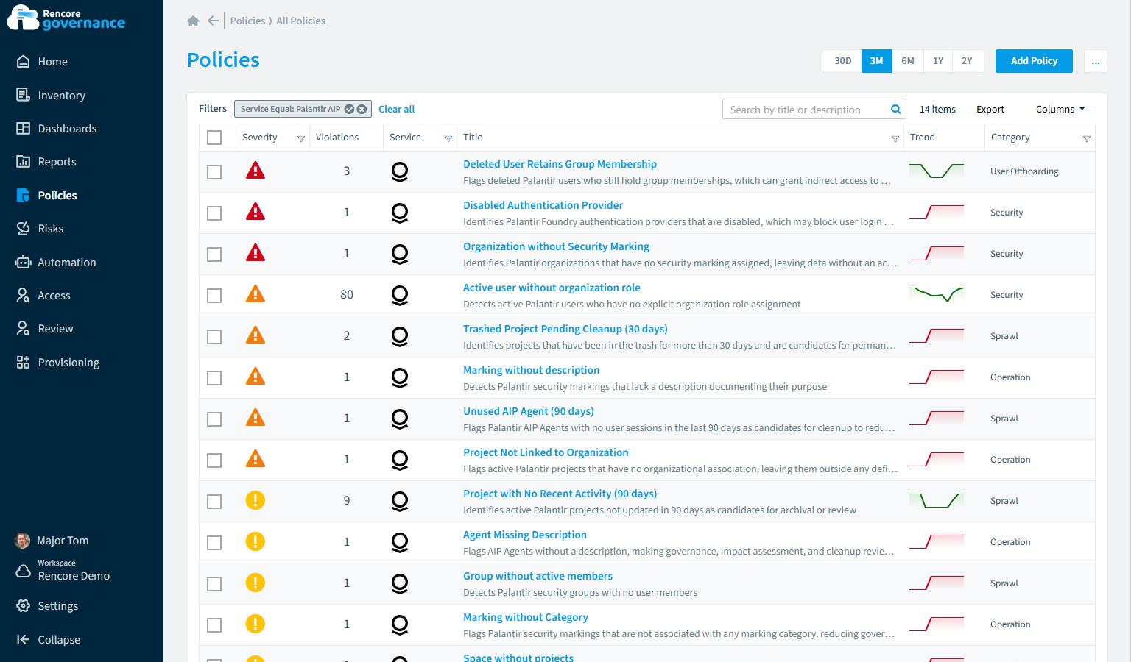Image resolution: width=1131 pixels, height=662 pixels.
Task: Go back using the left arrow icon
Action: pyautogui.click(x=213, y=21)
